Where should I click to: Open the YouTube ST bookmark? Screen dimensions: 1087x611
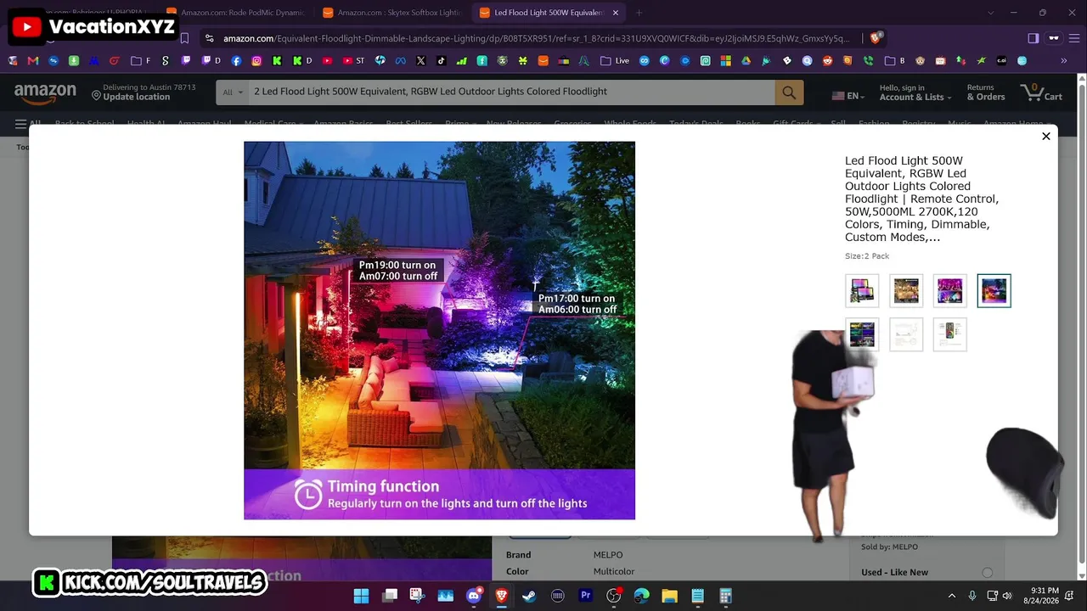[x=353, y=61]
